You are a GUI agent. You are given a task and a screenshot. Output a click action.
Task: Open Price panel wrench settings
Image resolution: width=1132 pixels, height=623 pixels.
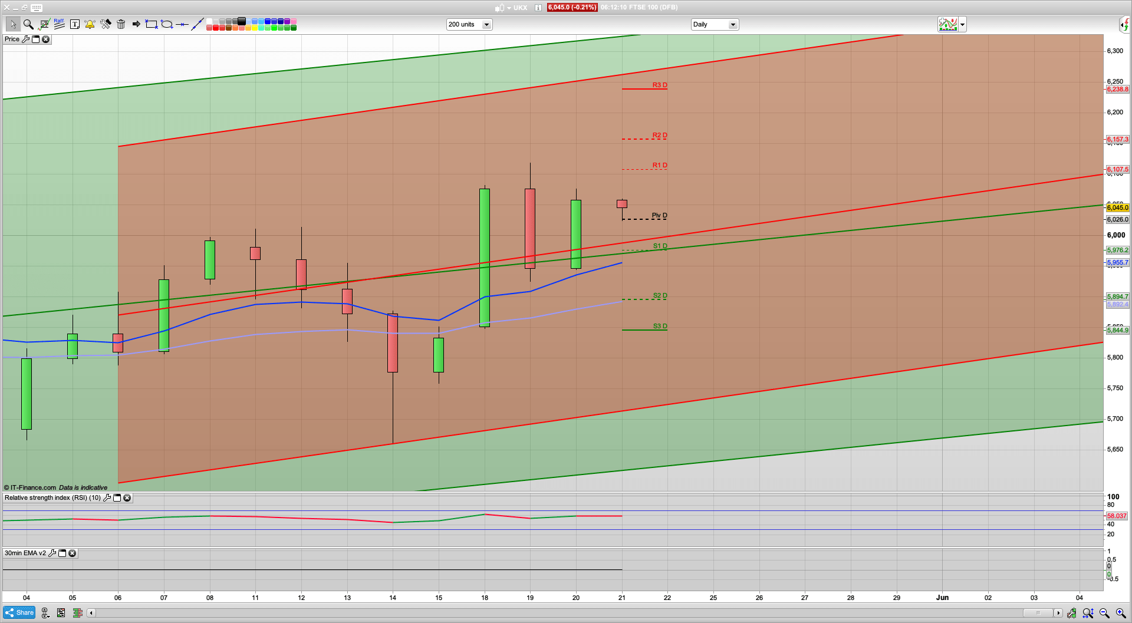click(25, 39)
